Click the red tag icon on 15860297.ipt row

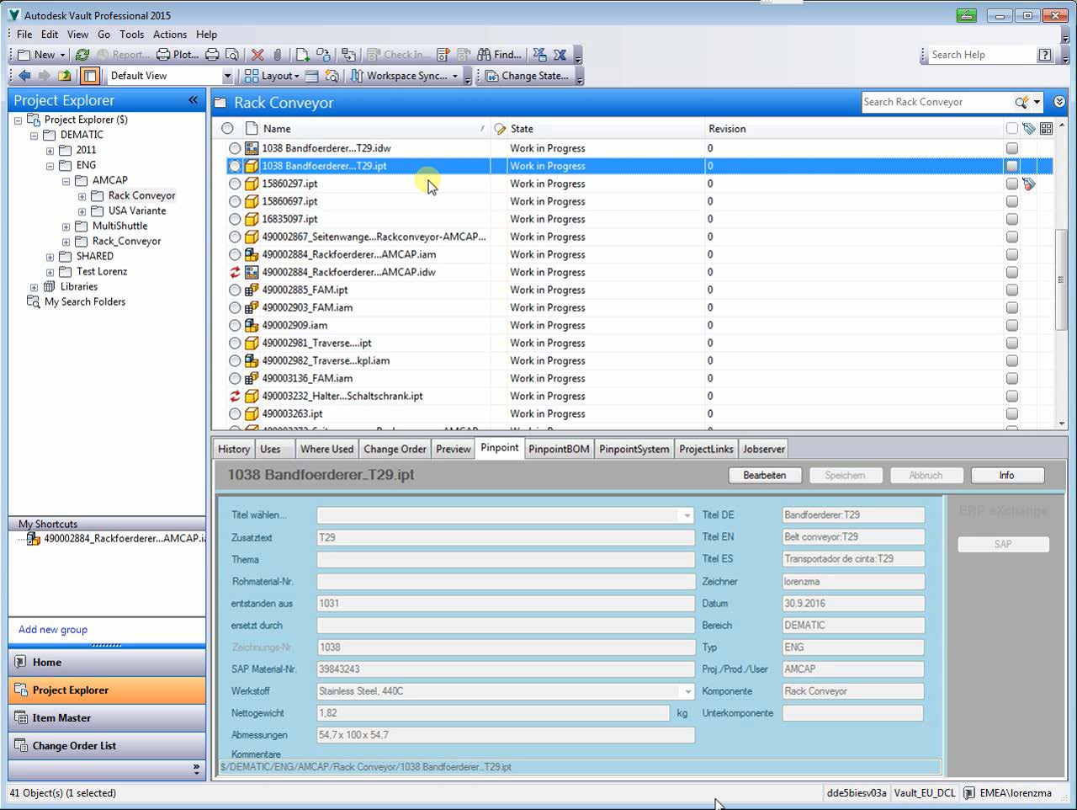(x=1028, y=184)
